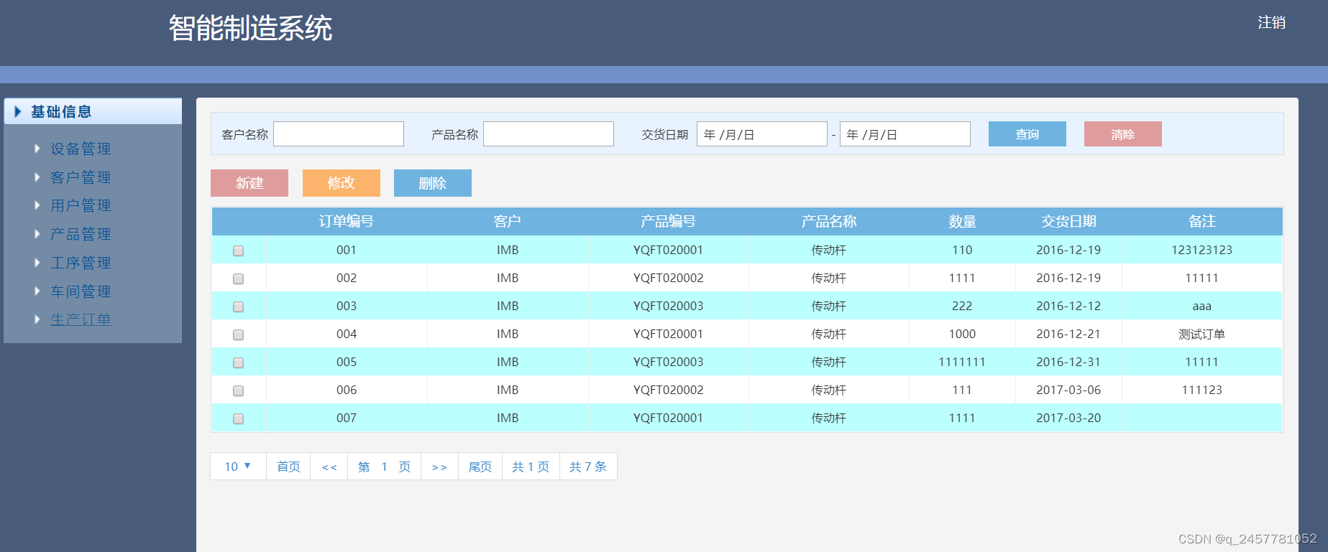Open the start 交货日期 date picker

[x=762, y=134]
